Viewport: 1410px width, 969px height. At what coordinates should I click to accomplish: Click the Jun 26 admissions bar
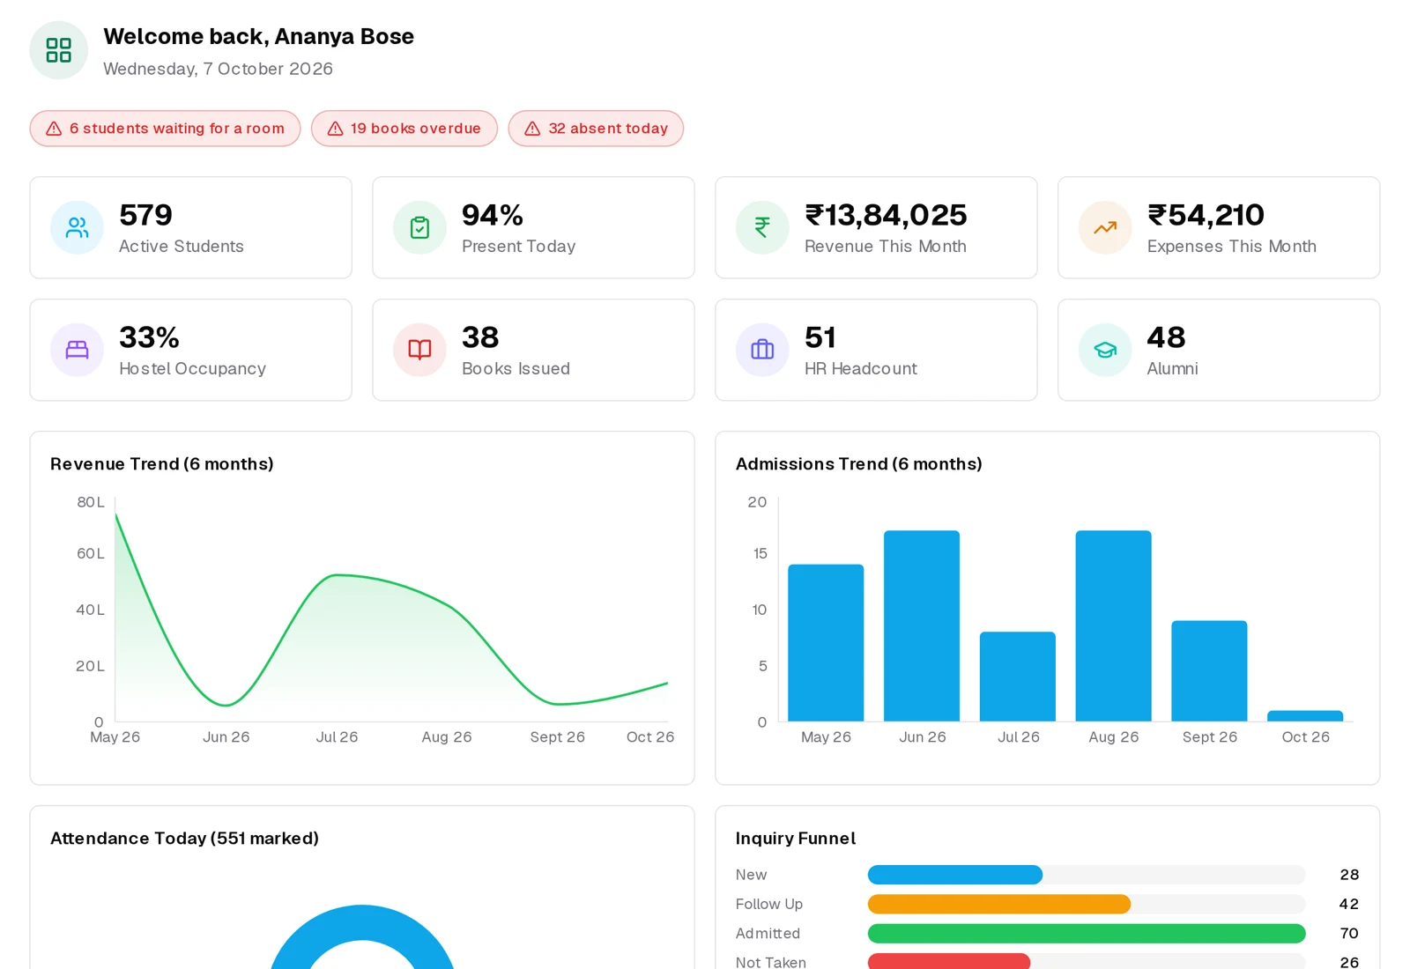pos(922,626)
